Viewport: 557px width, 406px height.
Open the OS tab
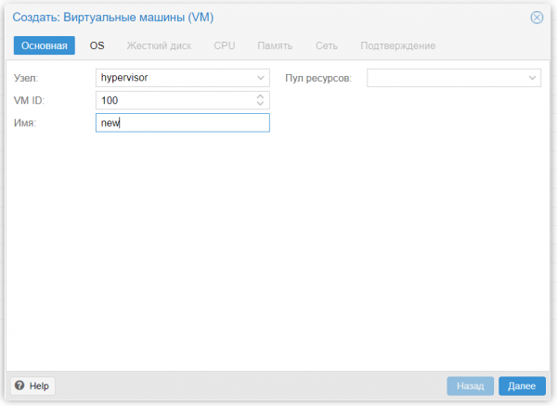click(97, 45)
